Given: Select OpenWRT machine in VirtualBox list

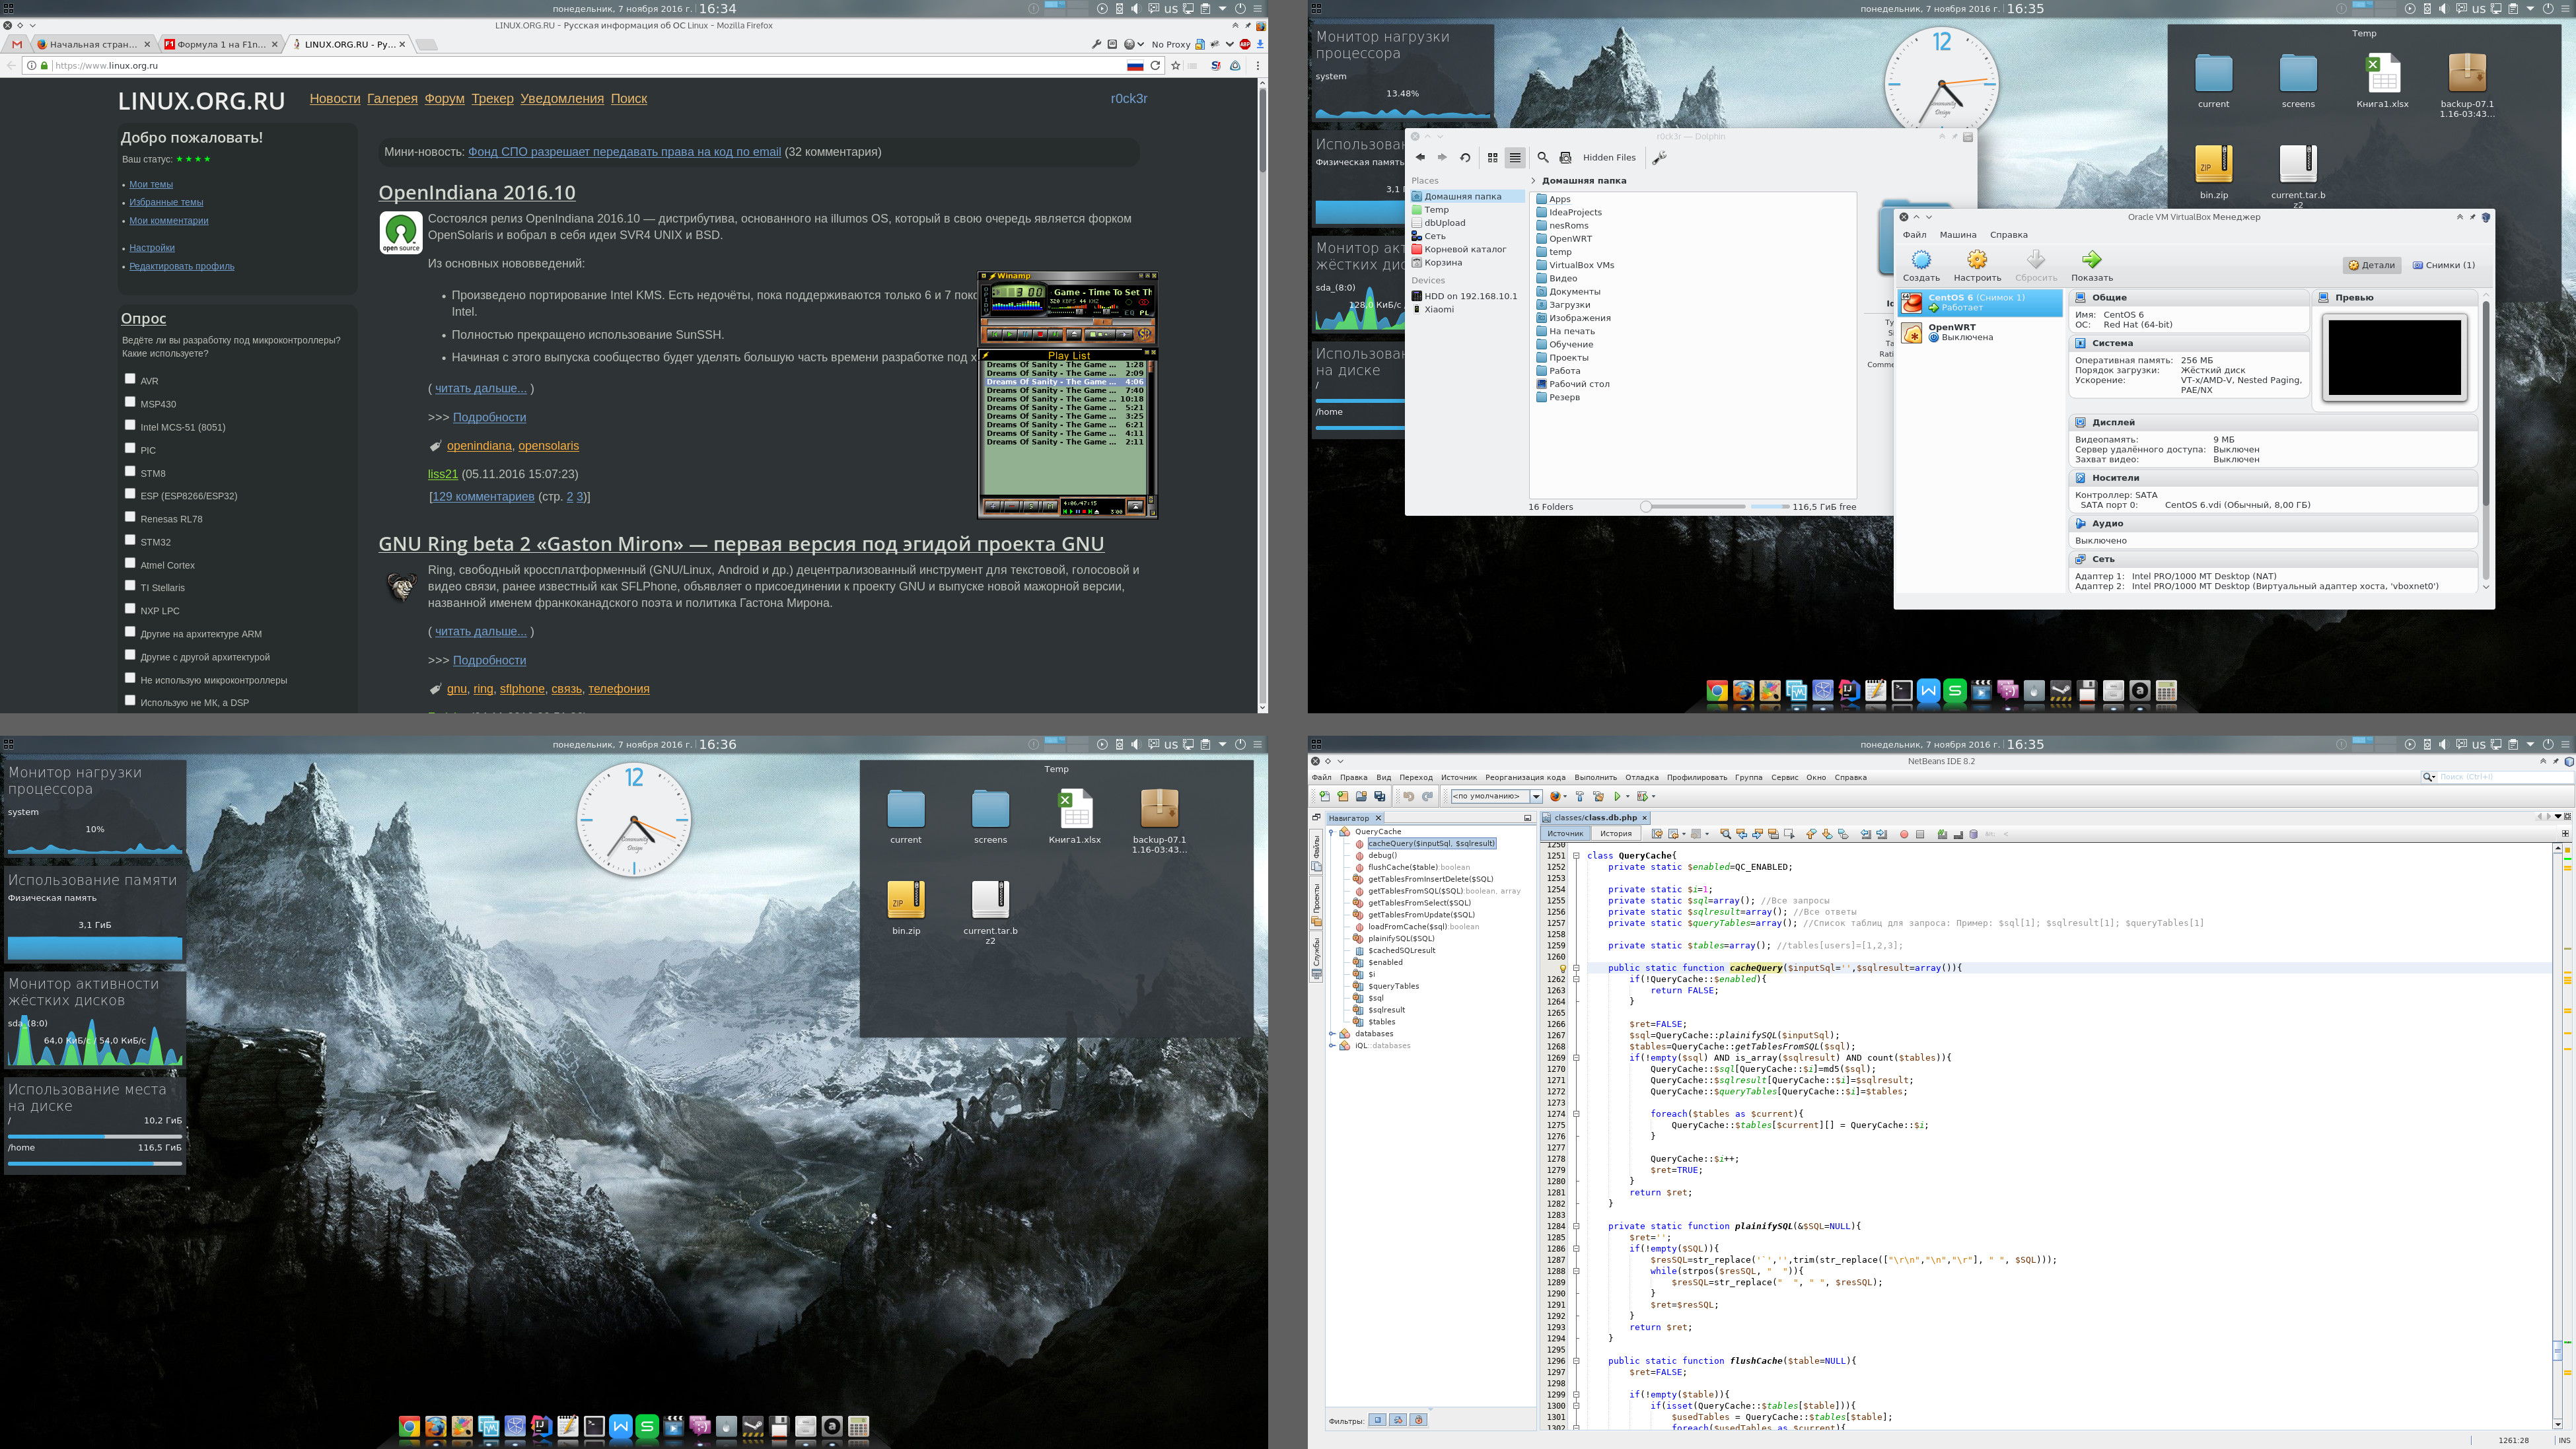Looking at the screenshot, I should pyautogui.click(x=1979, y=332).
